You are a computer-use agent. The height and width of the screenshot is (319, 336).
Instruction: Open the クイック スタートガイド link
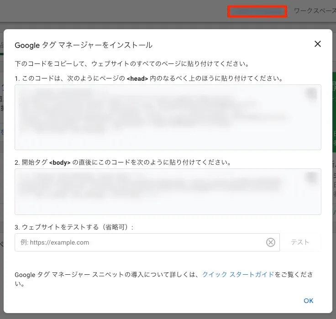[238, 274]
